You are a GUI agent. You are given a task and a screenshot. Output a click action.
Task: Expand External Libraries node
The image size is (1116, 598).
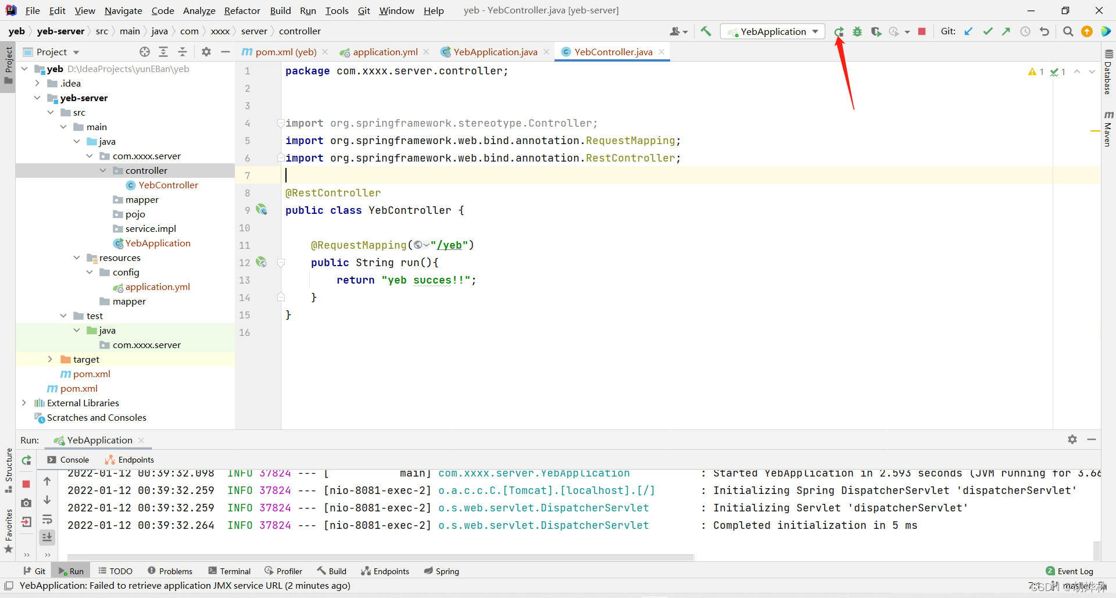[x=24, y=403]
